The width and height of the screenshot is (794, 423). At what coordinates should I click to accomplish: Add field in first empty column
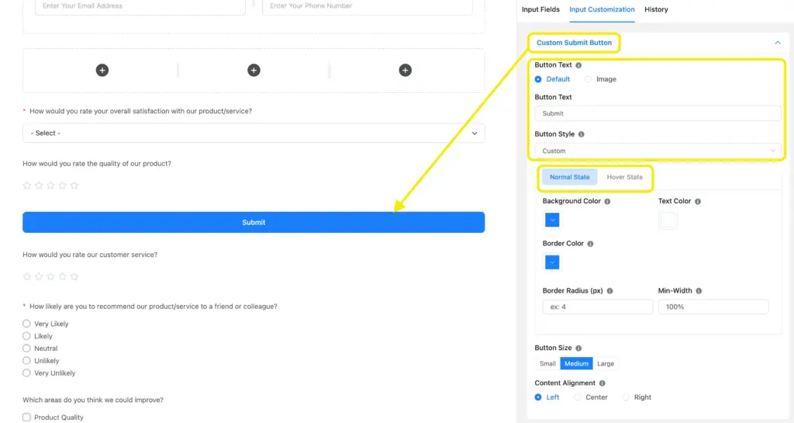[102, 71]
